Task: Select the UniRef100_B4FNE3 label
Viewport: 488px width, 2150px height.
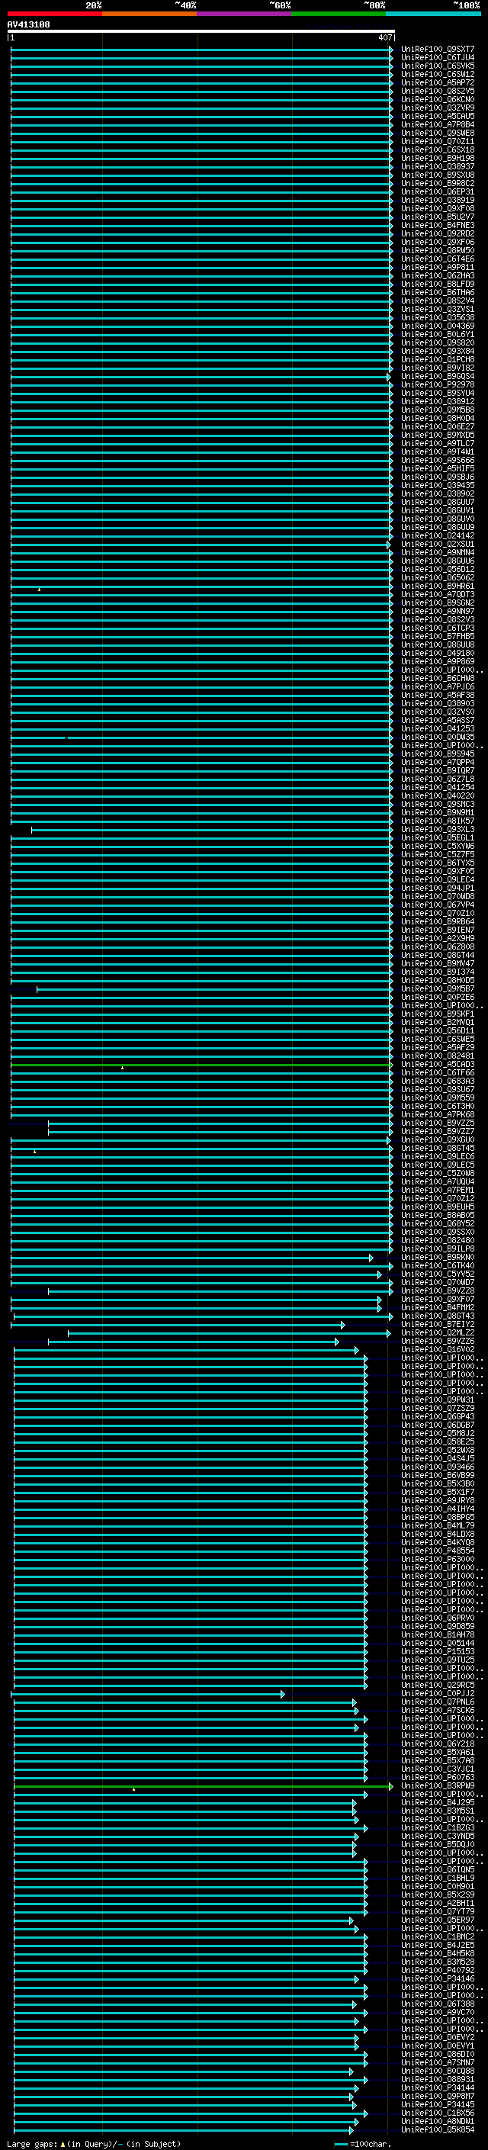Action: tap(438, 225)
